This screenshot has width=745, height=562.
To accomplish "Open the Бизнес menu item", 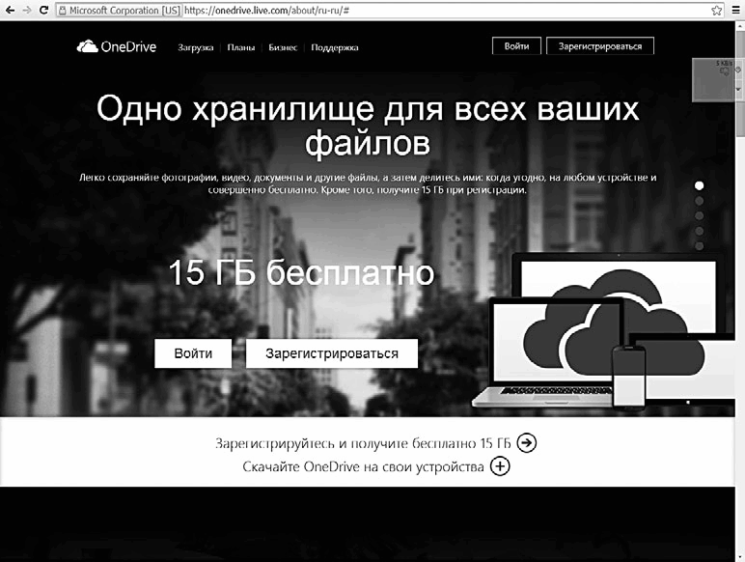I will tap(283, 47).
